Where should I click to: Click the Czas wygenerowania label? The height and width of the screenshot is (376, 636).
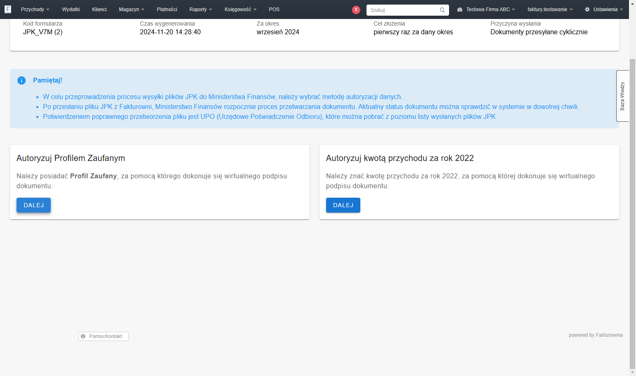(x=167, y=24)
